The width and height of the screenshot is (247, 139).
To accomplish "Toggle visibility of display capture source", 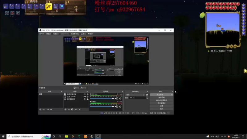I will tap(85, 99).
